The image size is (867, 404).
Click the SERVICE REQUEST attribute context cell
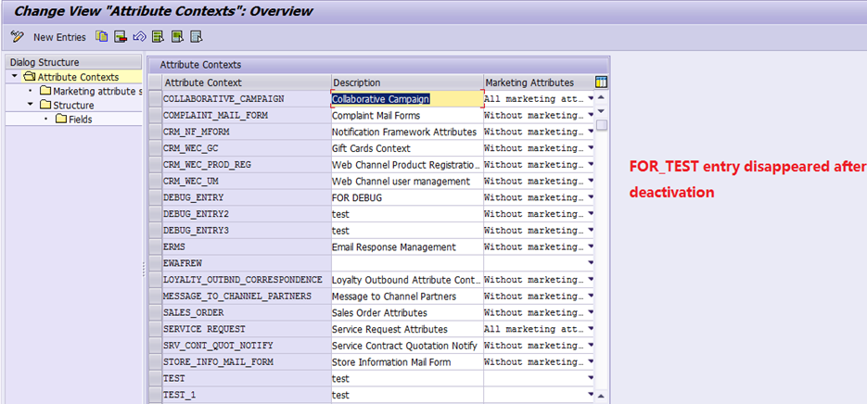[247, 329]
